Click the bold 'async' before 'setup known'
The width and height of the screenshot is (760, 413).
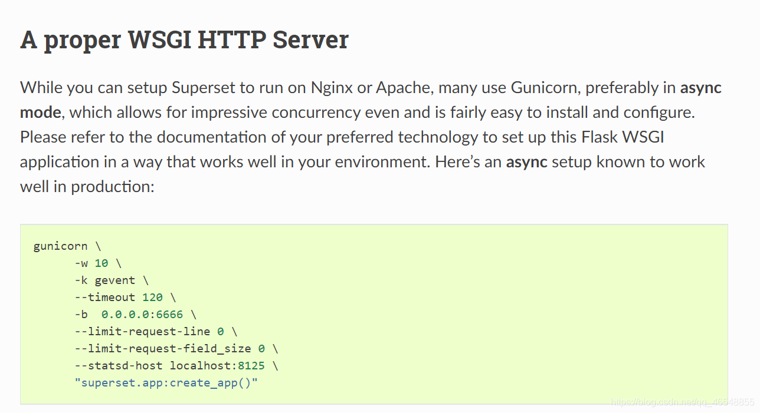[527, 162]
